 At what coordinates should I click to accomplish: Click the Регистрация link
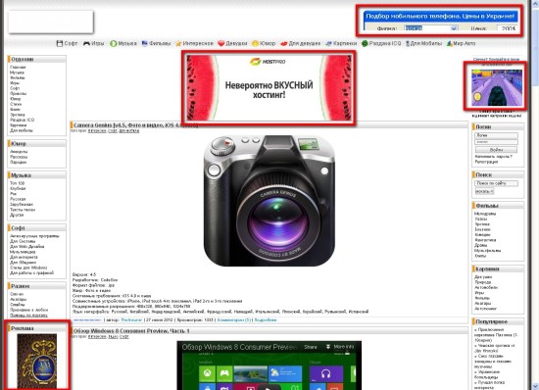pos(486,162)
